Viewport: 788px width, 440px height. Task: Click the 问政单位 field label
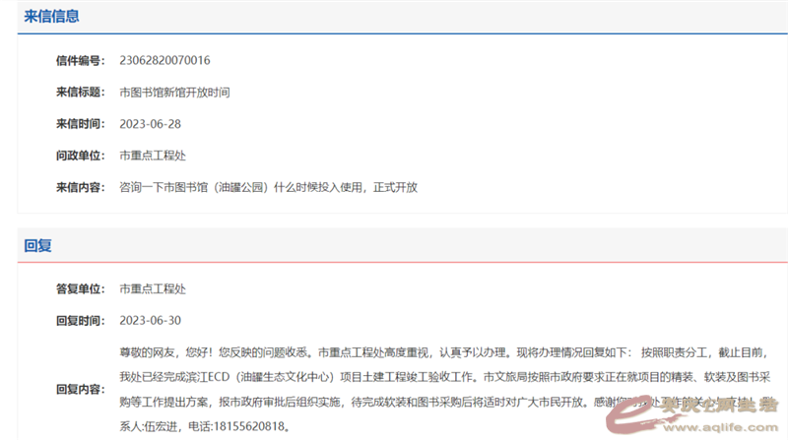(x=79, y=156)
